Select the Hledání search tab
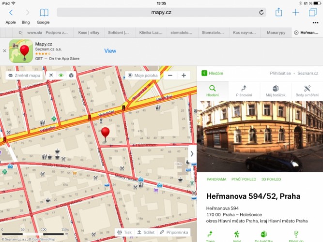The height and width of the screenshot is (242, 323). pos(213,91)
